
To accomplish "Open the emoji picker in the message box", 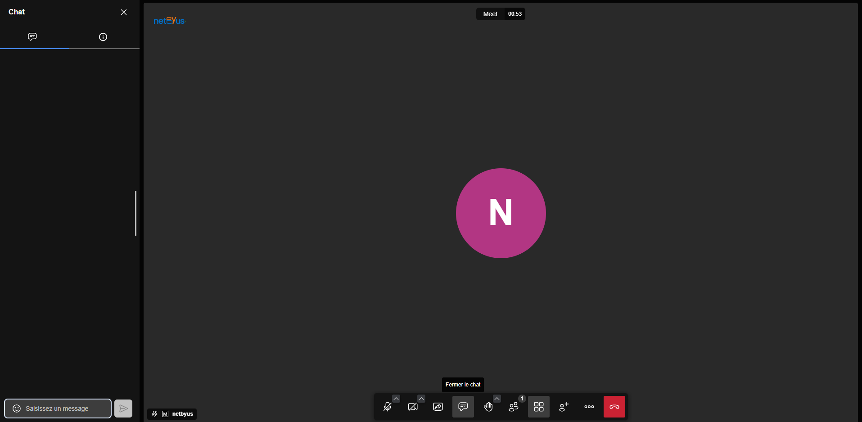I will pyautogui.click(x=17, y=409).
